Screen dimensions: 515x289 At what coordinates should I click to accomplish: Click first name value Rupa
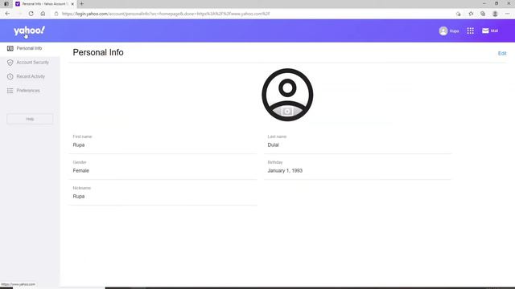point(79,144)
